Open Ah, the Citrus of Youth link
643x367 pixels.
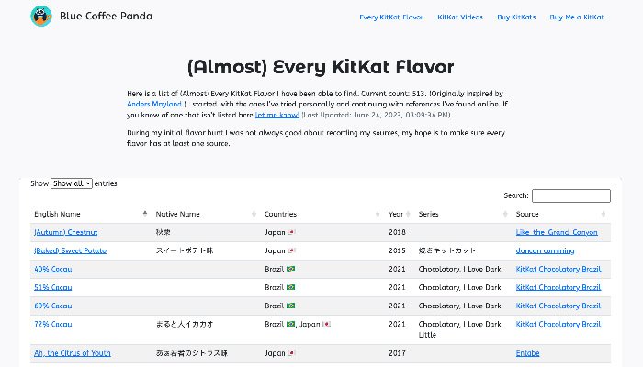coord(73,353)
